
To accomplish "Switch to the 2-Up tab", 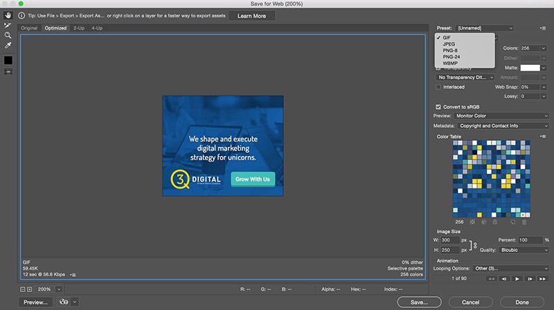I will [79, 28].
